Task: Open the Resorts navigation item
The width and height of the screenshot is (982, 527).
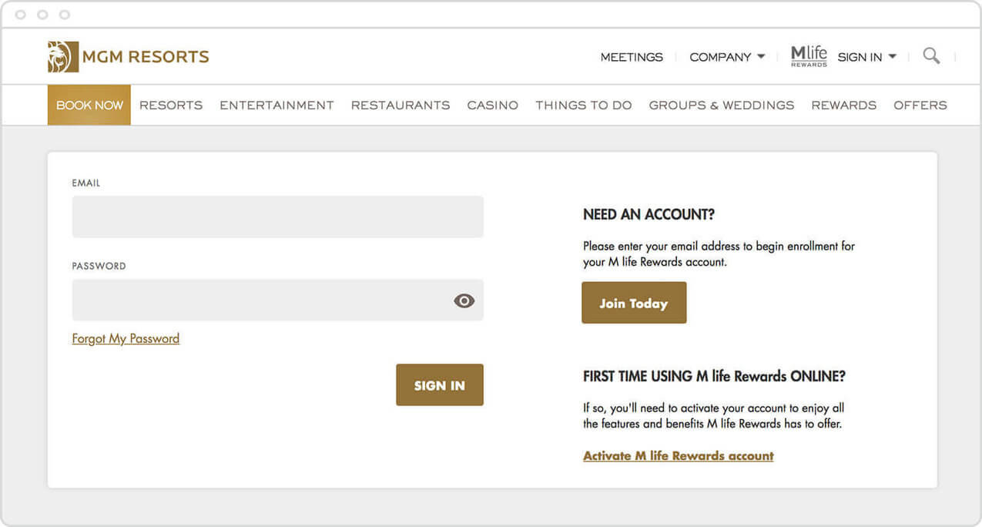Action: click(171, 106)
